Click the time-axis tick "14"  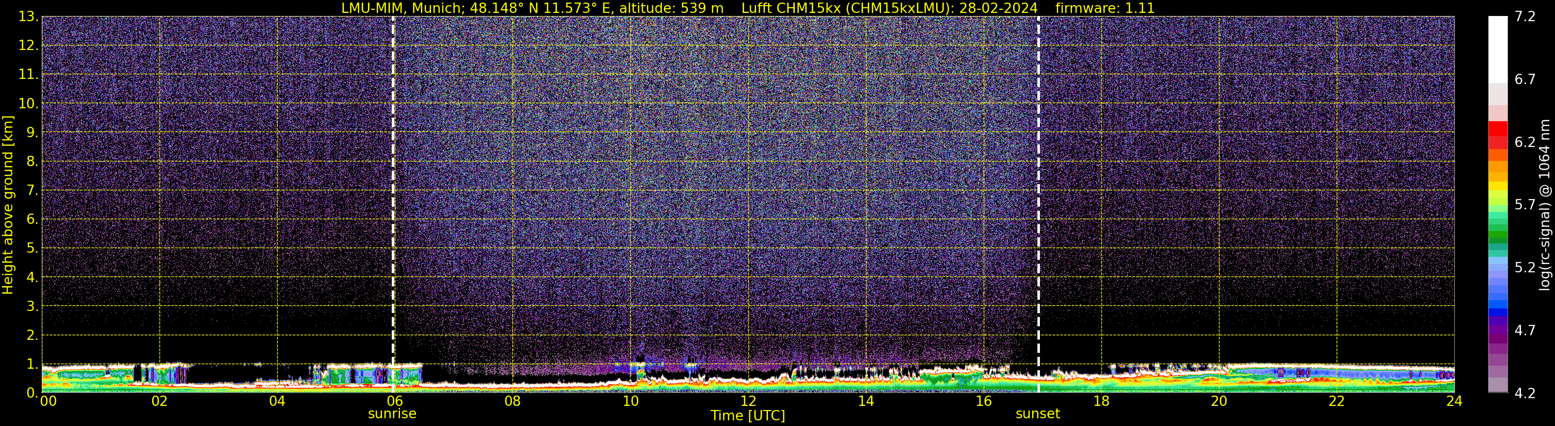click(865, 401)
